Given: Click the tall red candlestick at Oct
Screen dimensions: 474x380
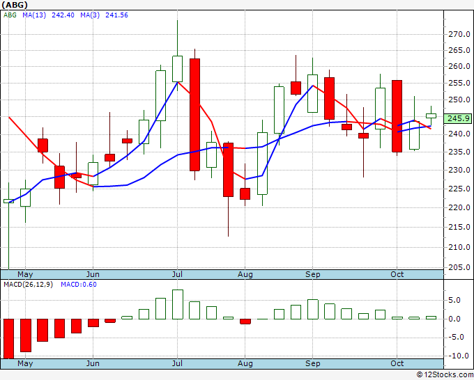Looking at the screenshot, I should 397,116.
